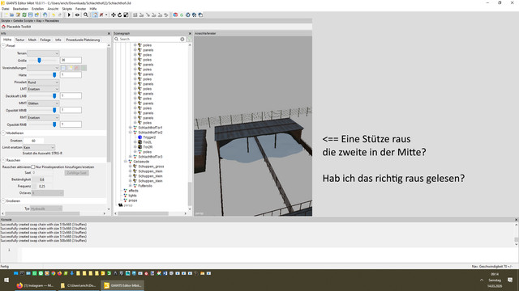Expand the Schuppen_gross tree node
Viewport: 519px width, 291px height.
pyautogui.click(x=130, y=167)
